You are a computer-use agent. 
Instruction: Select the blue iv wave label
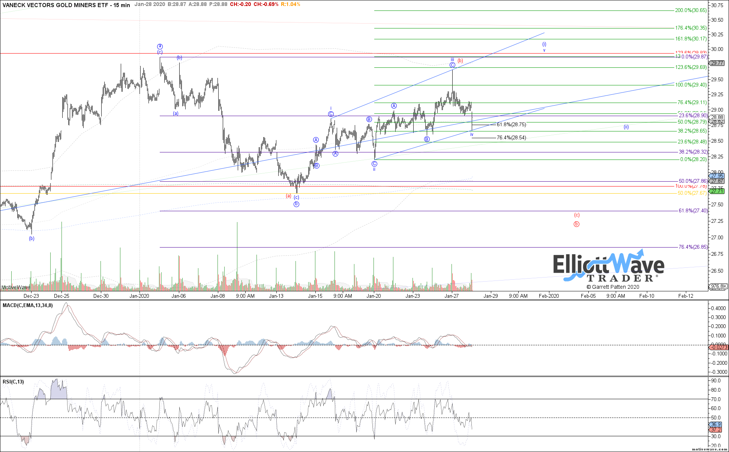(472, 134)
